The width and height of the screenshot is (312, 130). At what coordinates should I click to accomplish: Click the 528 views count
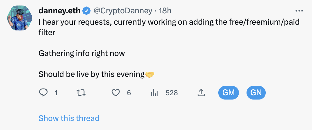[171, 93]
